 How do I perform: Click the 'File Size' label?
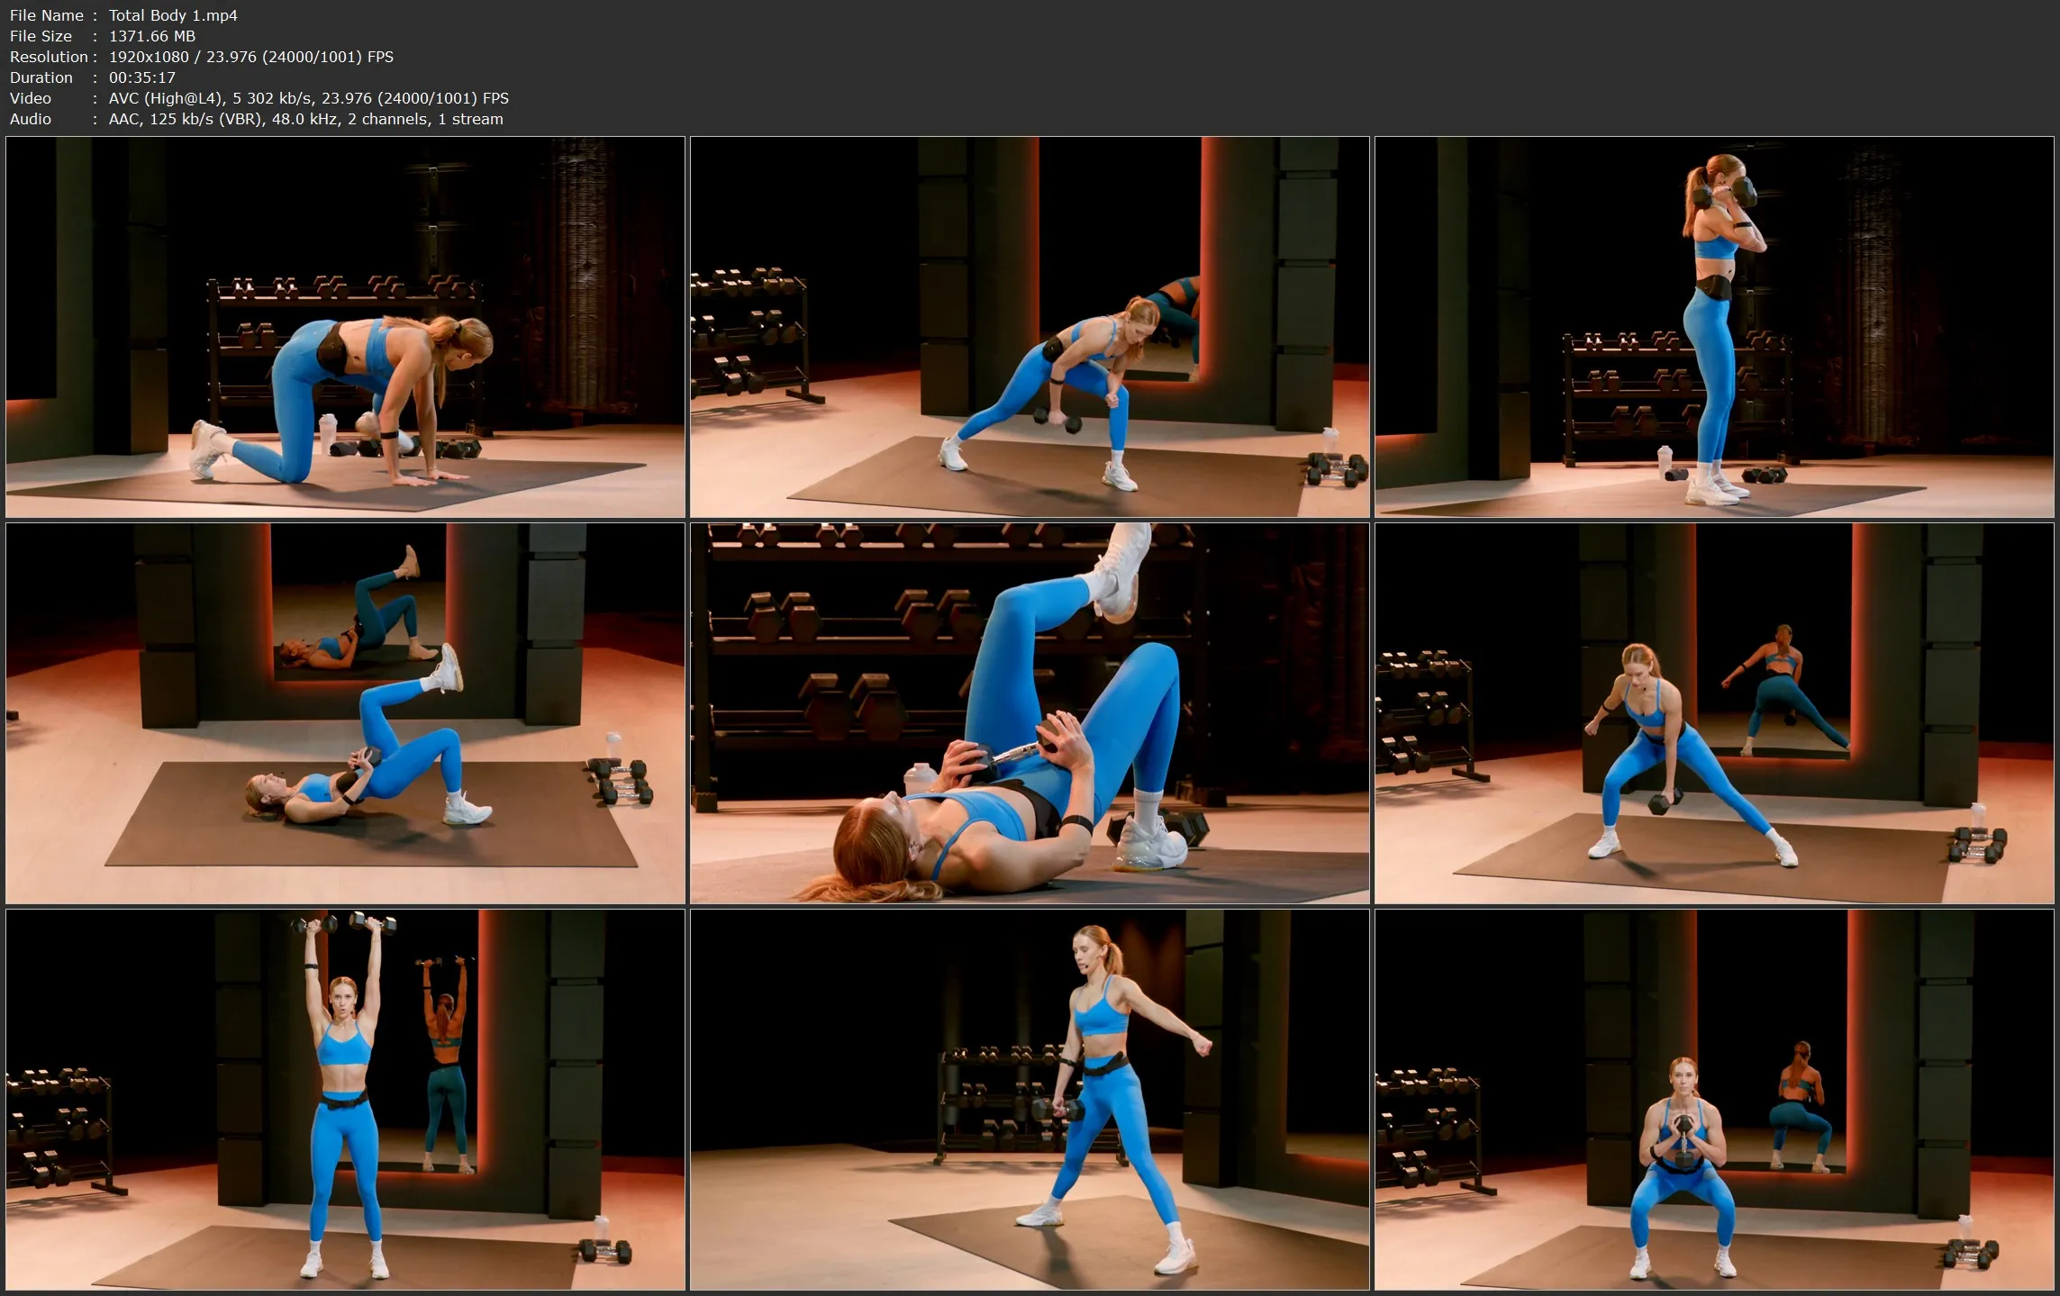tap(41, 36)
